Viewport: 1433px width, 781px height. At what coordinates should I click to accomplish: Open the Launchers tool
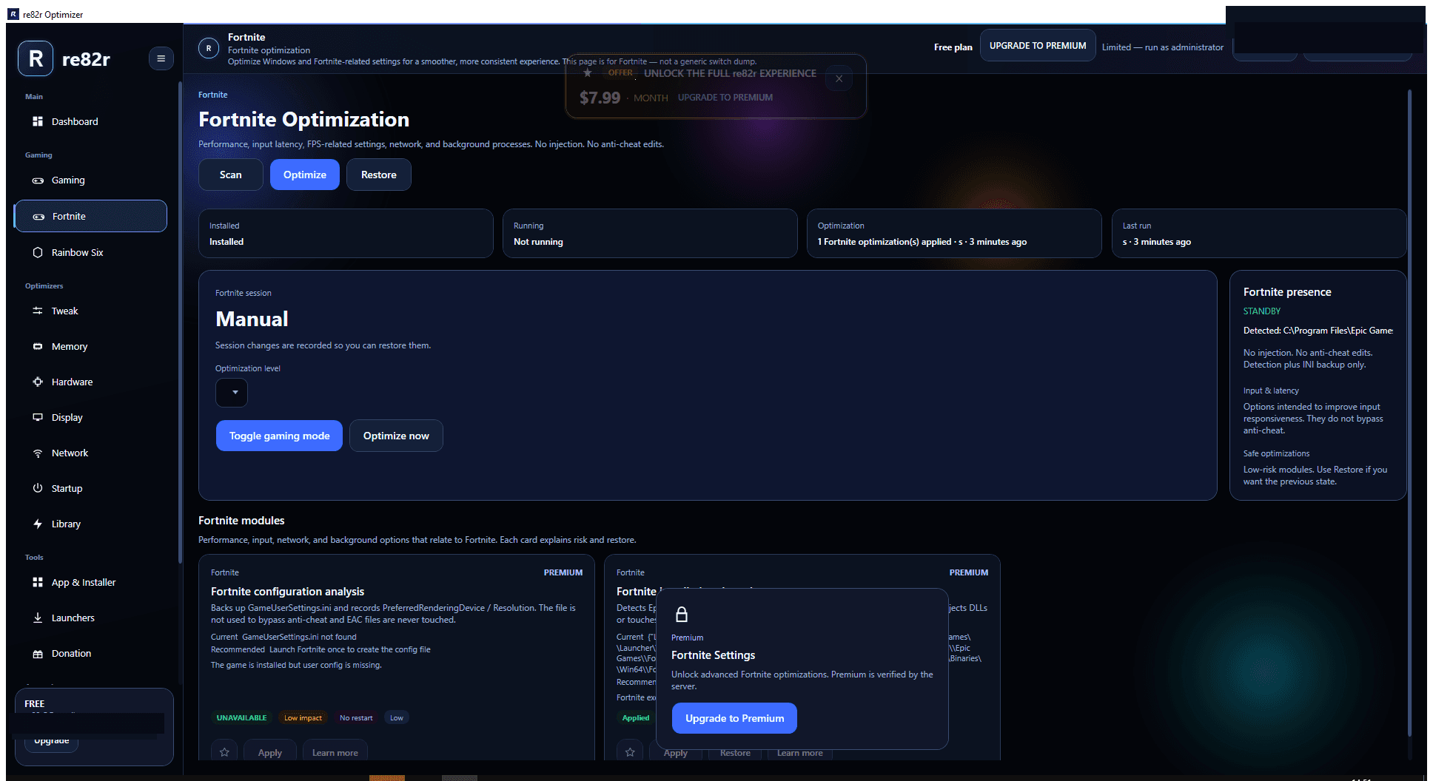pos(90,618)
